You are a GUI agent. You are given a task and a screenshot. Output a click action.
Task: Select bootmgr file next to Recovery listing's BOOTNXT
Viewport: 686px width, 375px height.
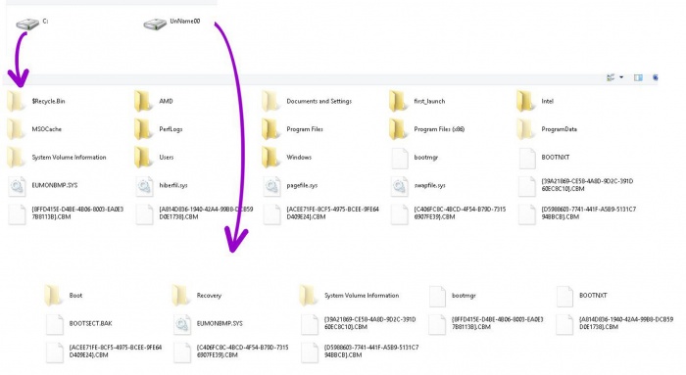click(453, 296)
